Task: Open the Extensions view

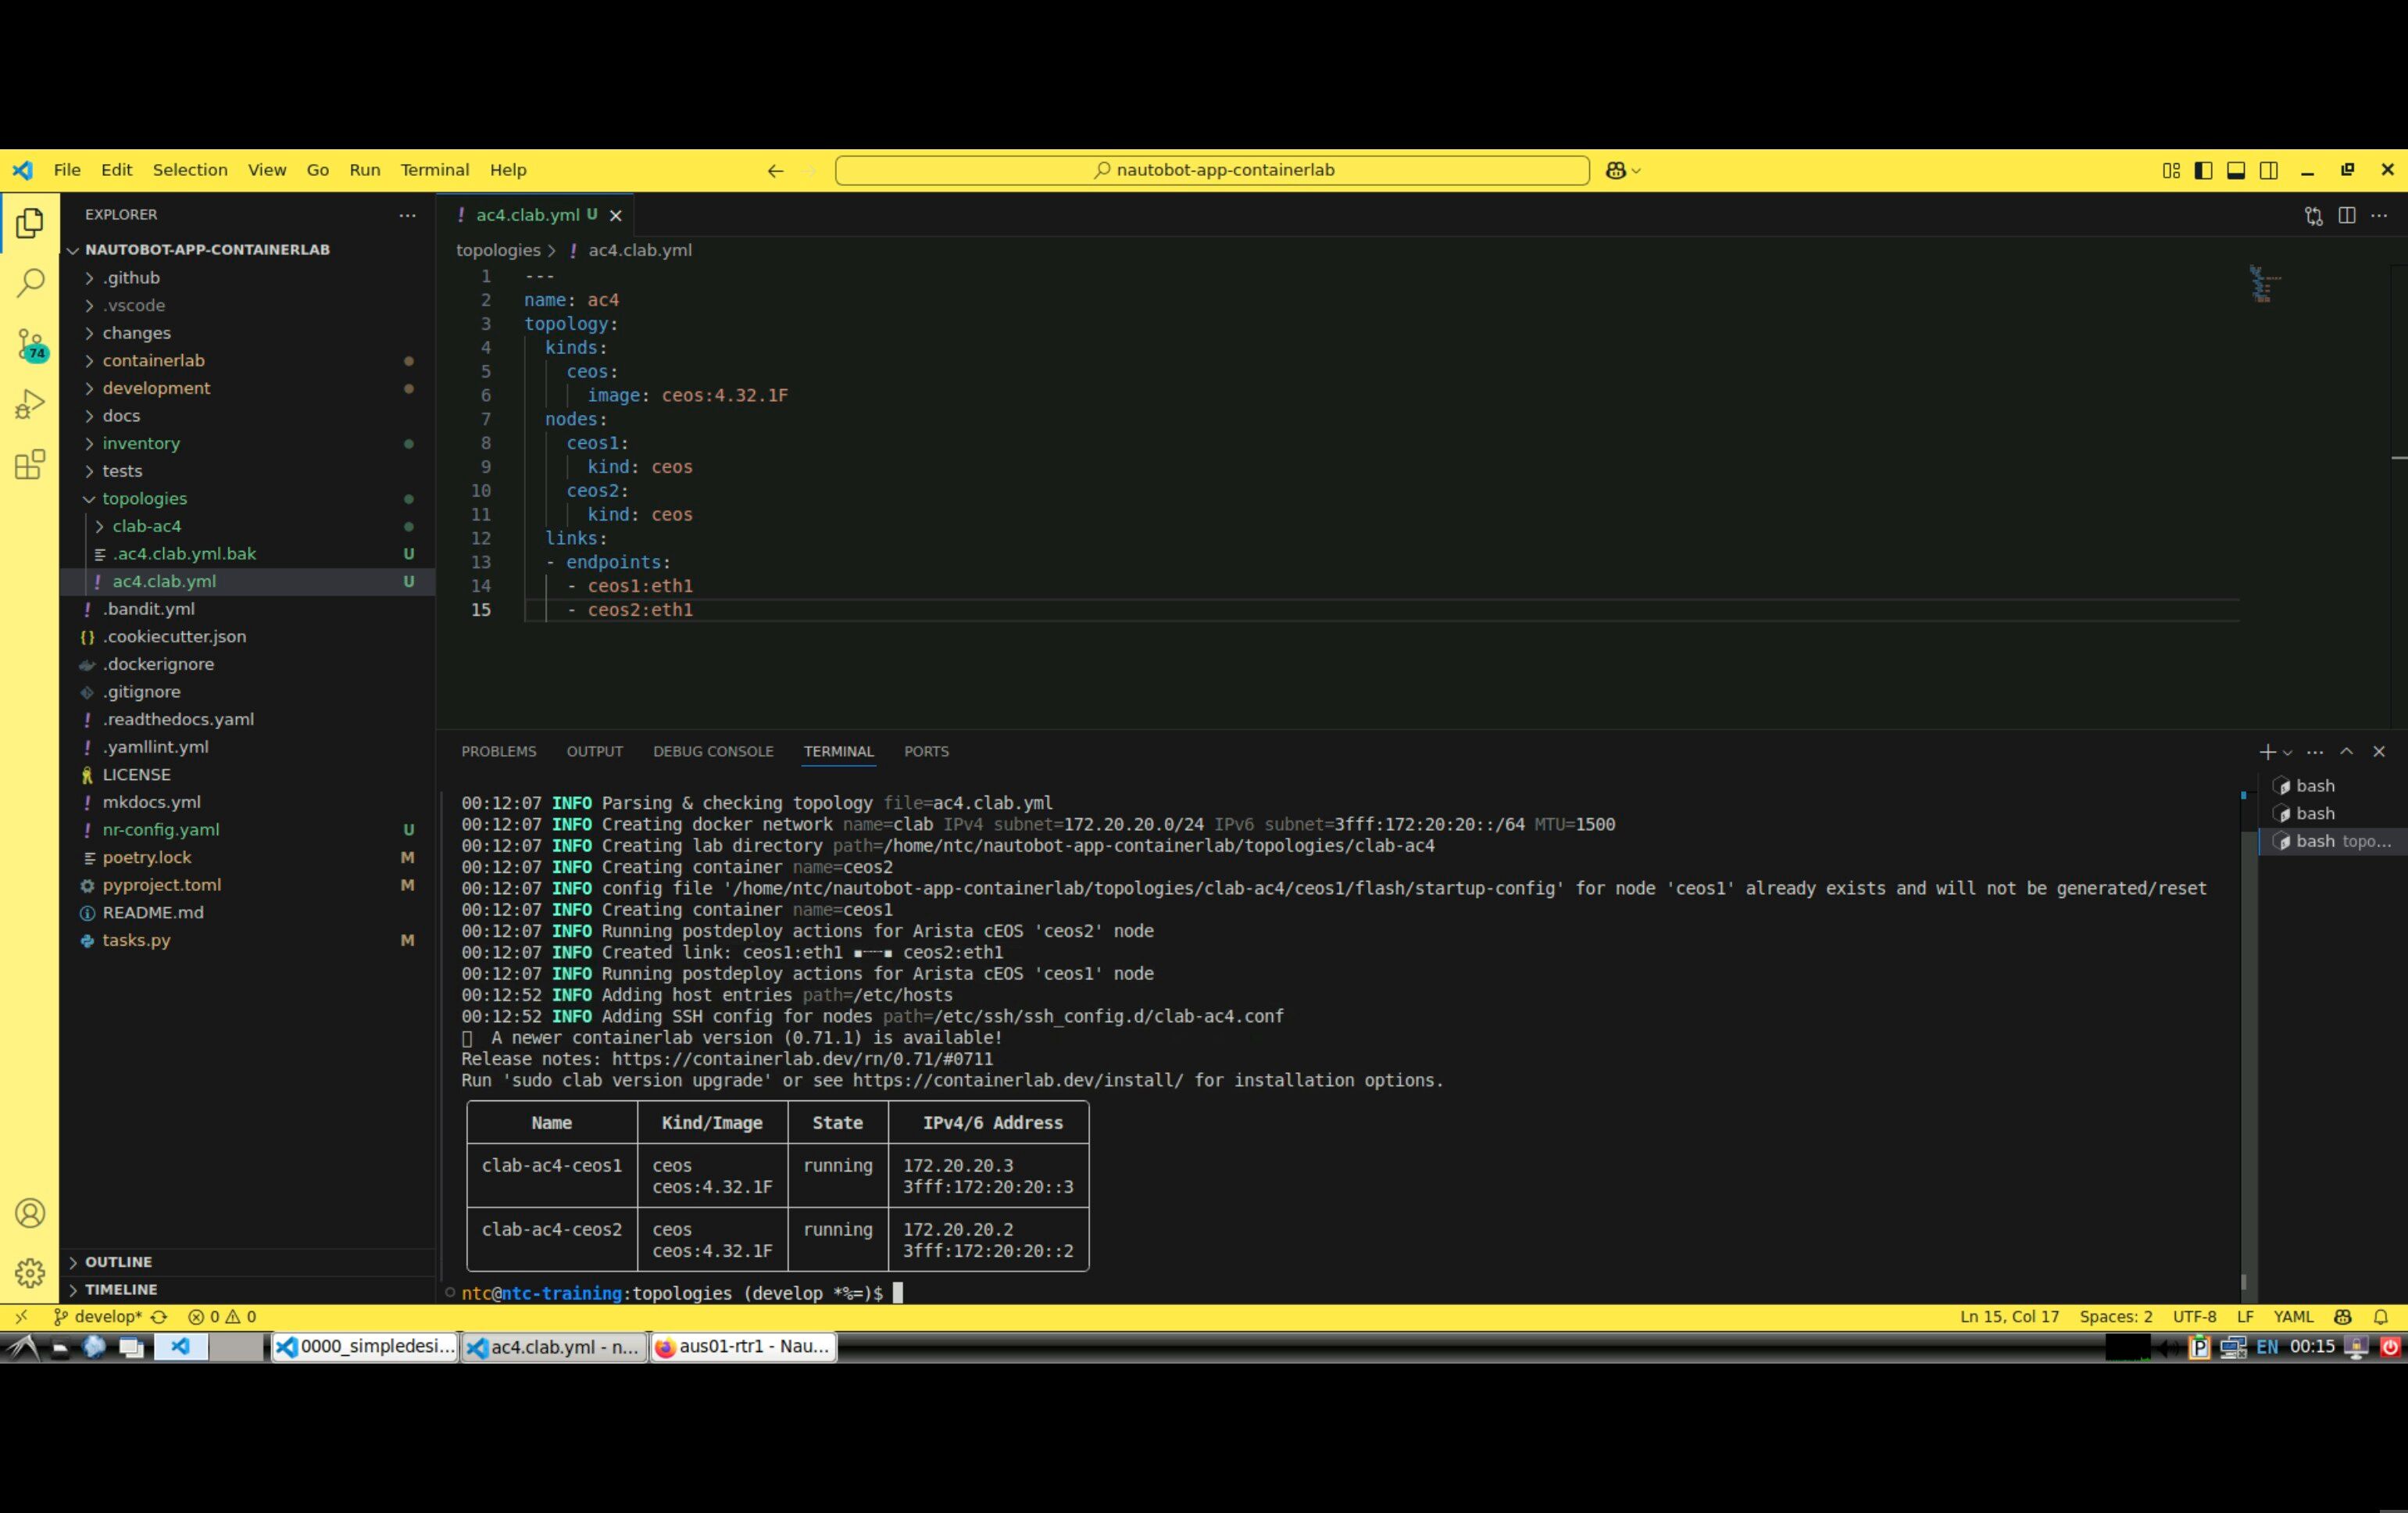Action: (30, 464)
